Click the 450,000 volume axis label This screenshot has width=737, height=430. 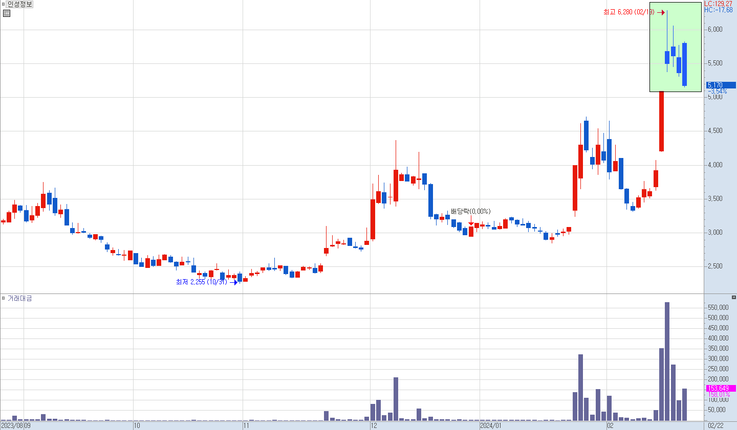click(718, 328)
